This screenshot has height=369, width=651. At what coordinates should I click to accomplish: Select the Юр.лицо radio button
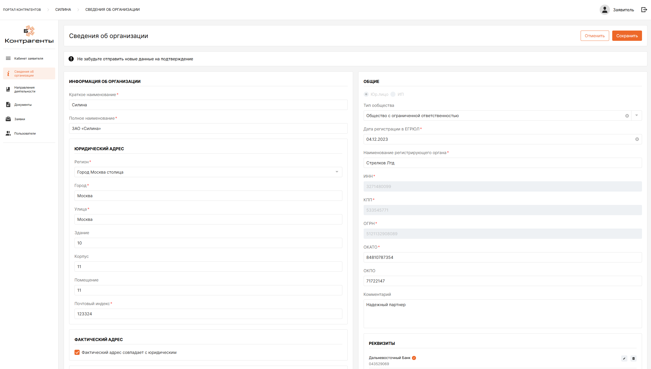[x=366, y=94]
